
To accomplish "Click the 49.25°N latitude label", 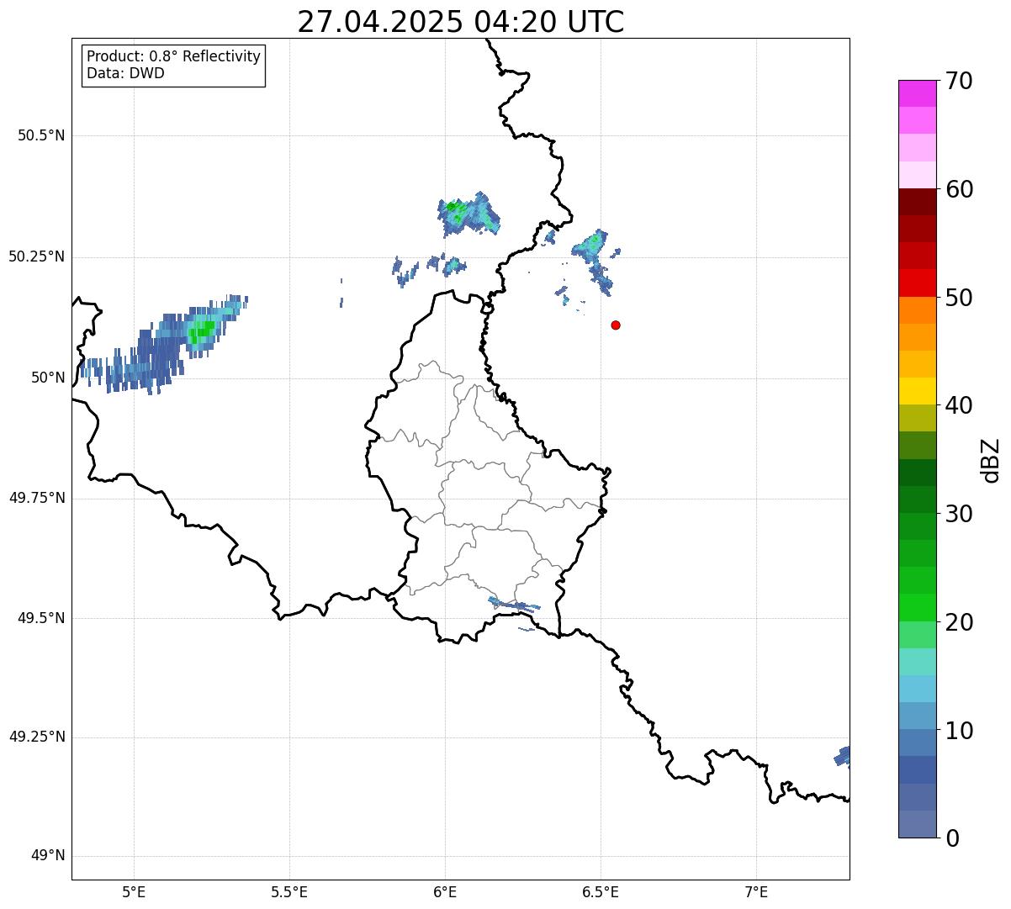I will tap(37, 737).
